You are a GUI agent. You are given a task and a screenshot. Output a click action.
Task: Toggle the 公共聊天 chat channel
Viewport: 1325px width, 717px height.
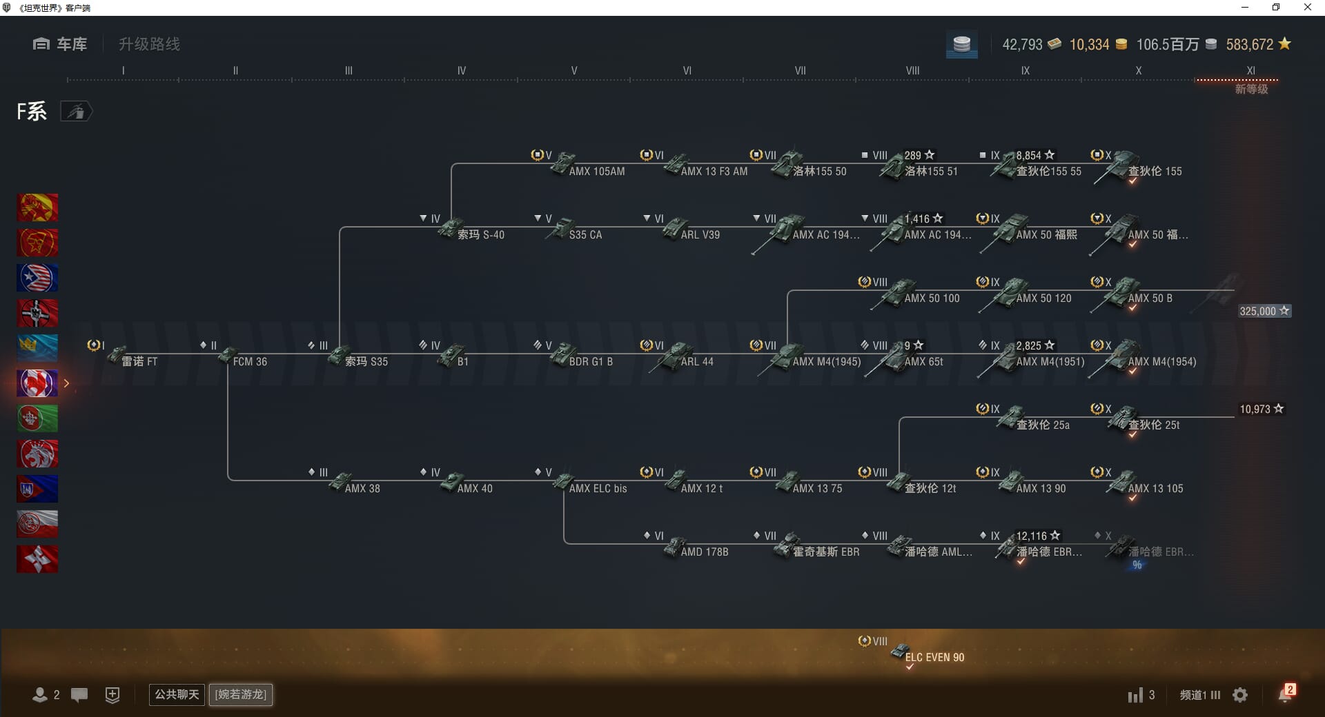tap(177, 694)
